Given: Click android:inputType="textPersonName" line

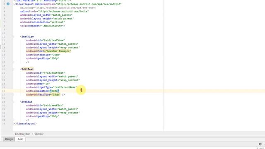Looking at the screenshot, I should (51, 87).
